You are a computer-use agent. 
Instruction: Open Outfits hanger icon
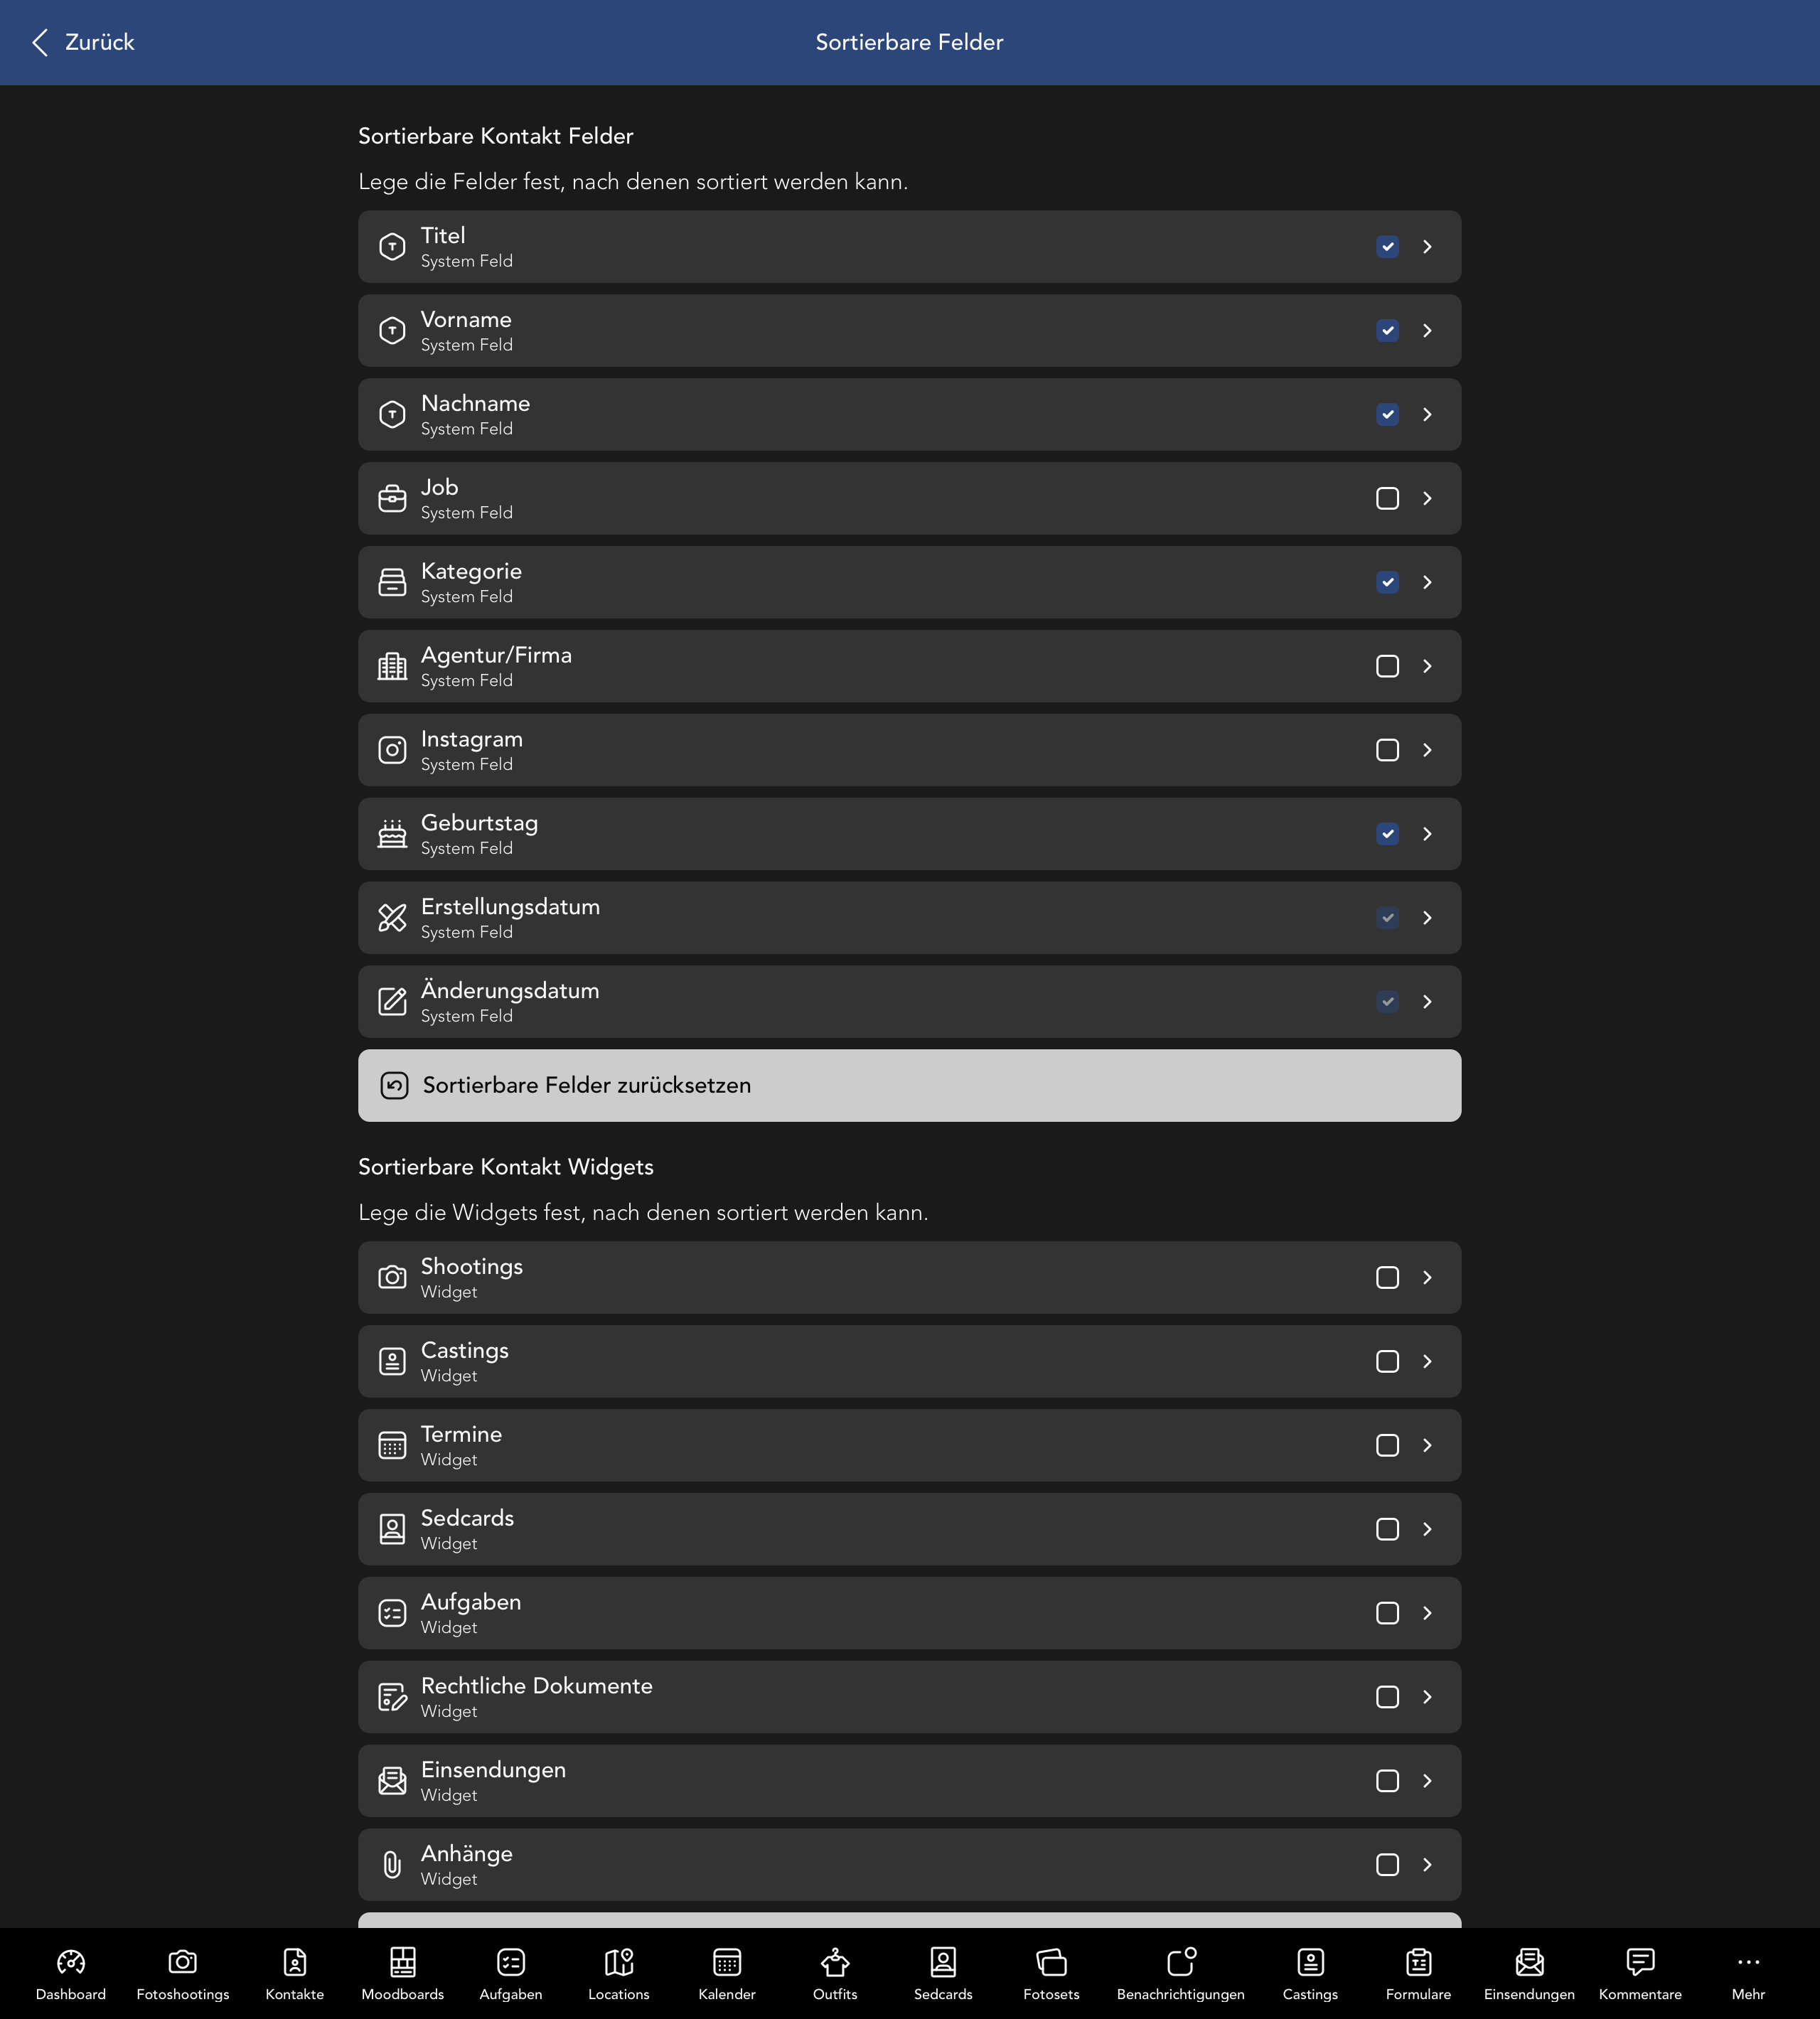(835, 1962)
